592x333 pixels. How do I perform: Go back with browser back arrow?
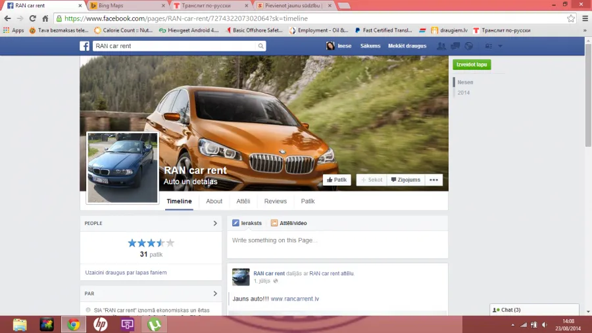[7, 18]
